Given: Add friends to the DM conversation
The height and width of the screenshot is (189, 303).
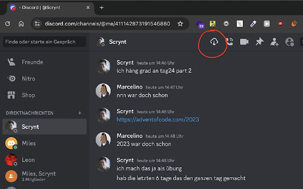Looking at the screenshot, I should (x=274, y=42).
